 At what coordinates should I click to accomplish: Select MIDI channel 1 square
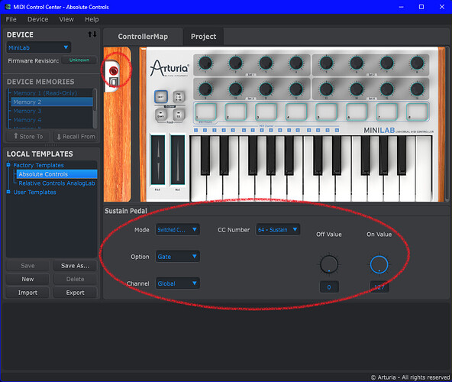tap(196, 131)
